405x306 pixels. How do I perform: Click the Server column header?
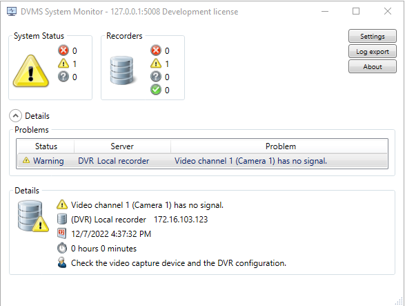(x=122, y=146)
